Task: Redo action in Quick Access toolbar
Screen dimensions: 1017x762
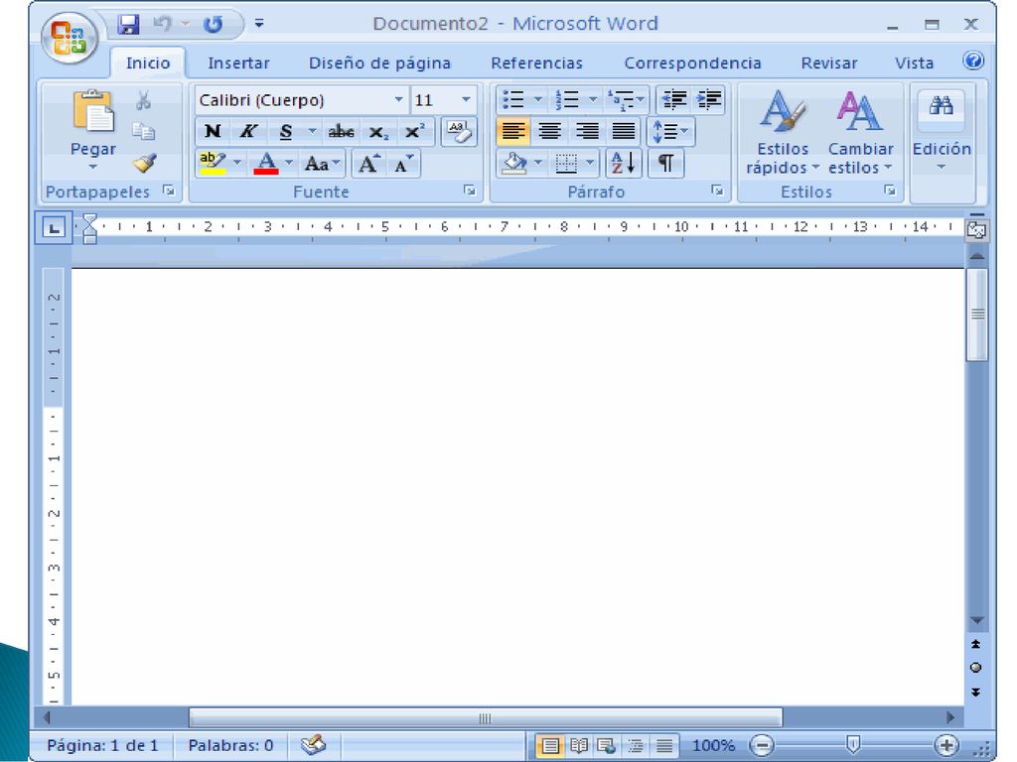Action: pyautogui.click(x=213, y=25)
